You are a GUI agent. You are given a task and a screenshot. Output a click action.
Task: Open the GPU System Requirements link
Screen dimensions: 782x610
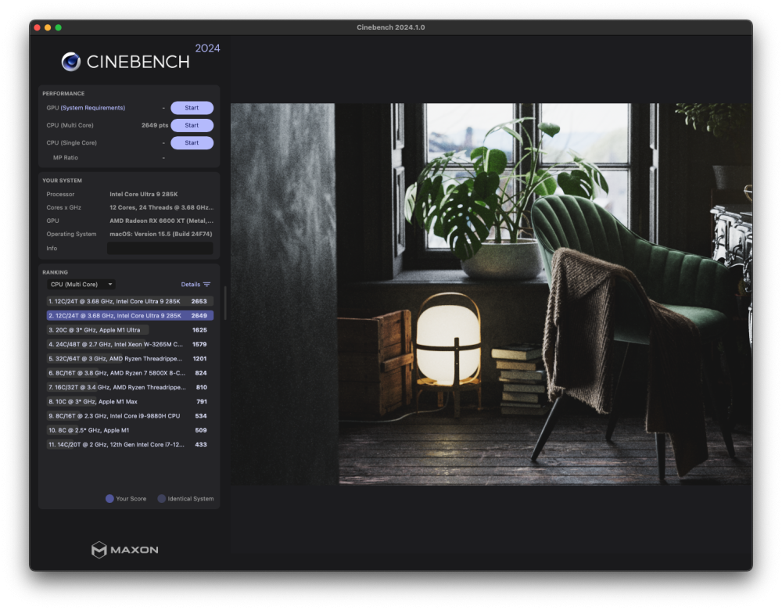(x=93, y=108)
